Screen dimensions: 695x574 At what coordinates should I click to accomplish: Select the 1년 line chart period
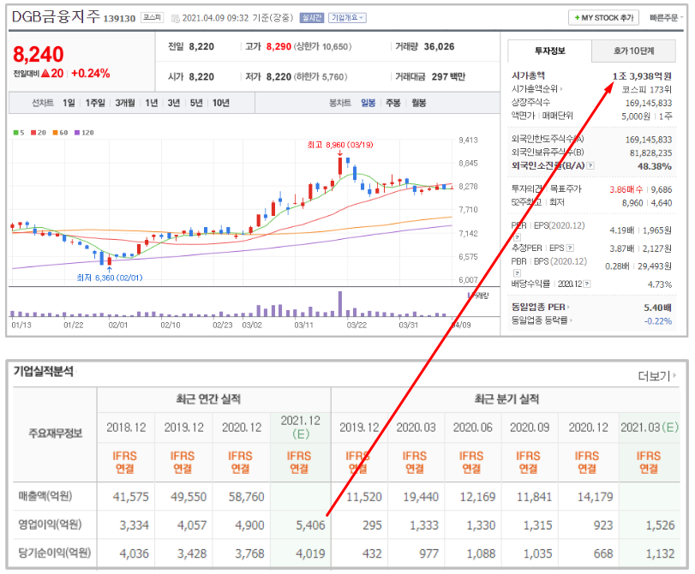[152, 103]
